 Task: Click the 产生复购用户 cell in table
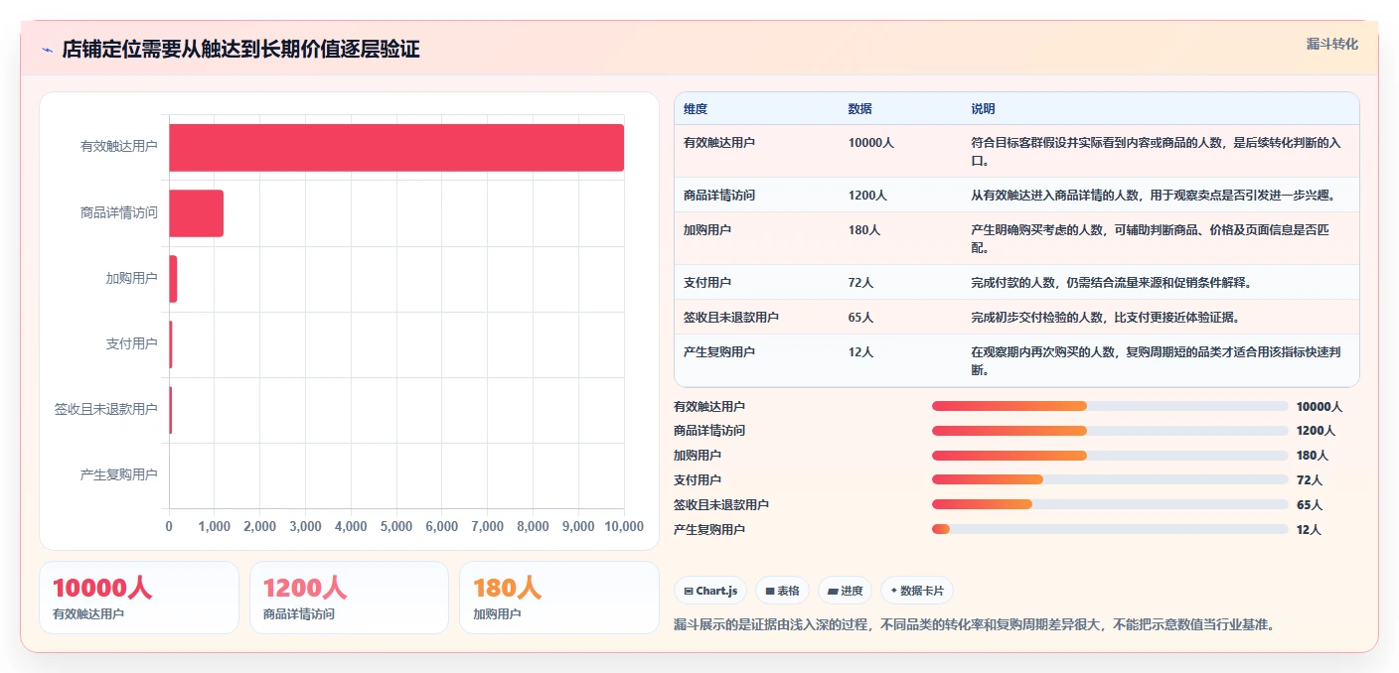[x=719, y=352]
